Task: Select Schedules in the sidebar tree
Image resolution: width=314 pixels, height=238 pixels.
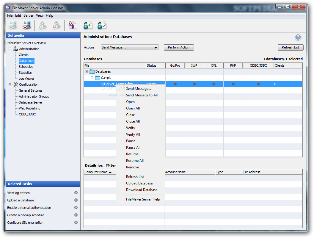Action: click(x=26, y=67)
